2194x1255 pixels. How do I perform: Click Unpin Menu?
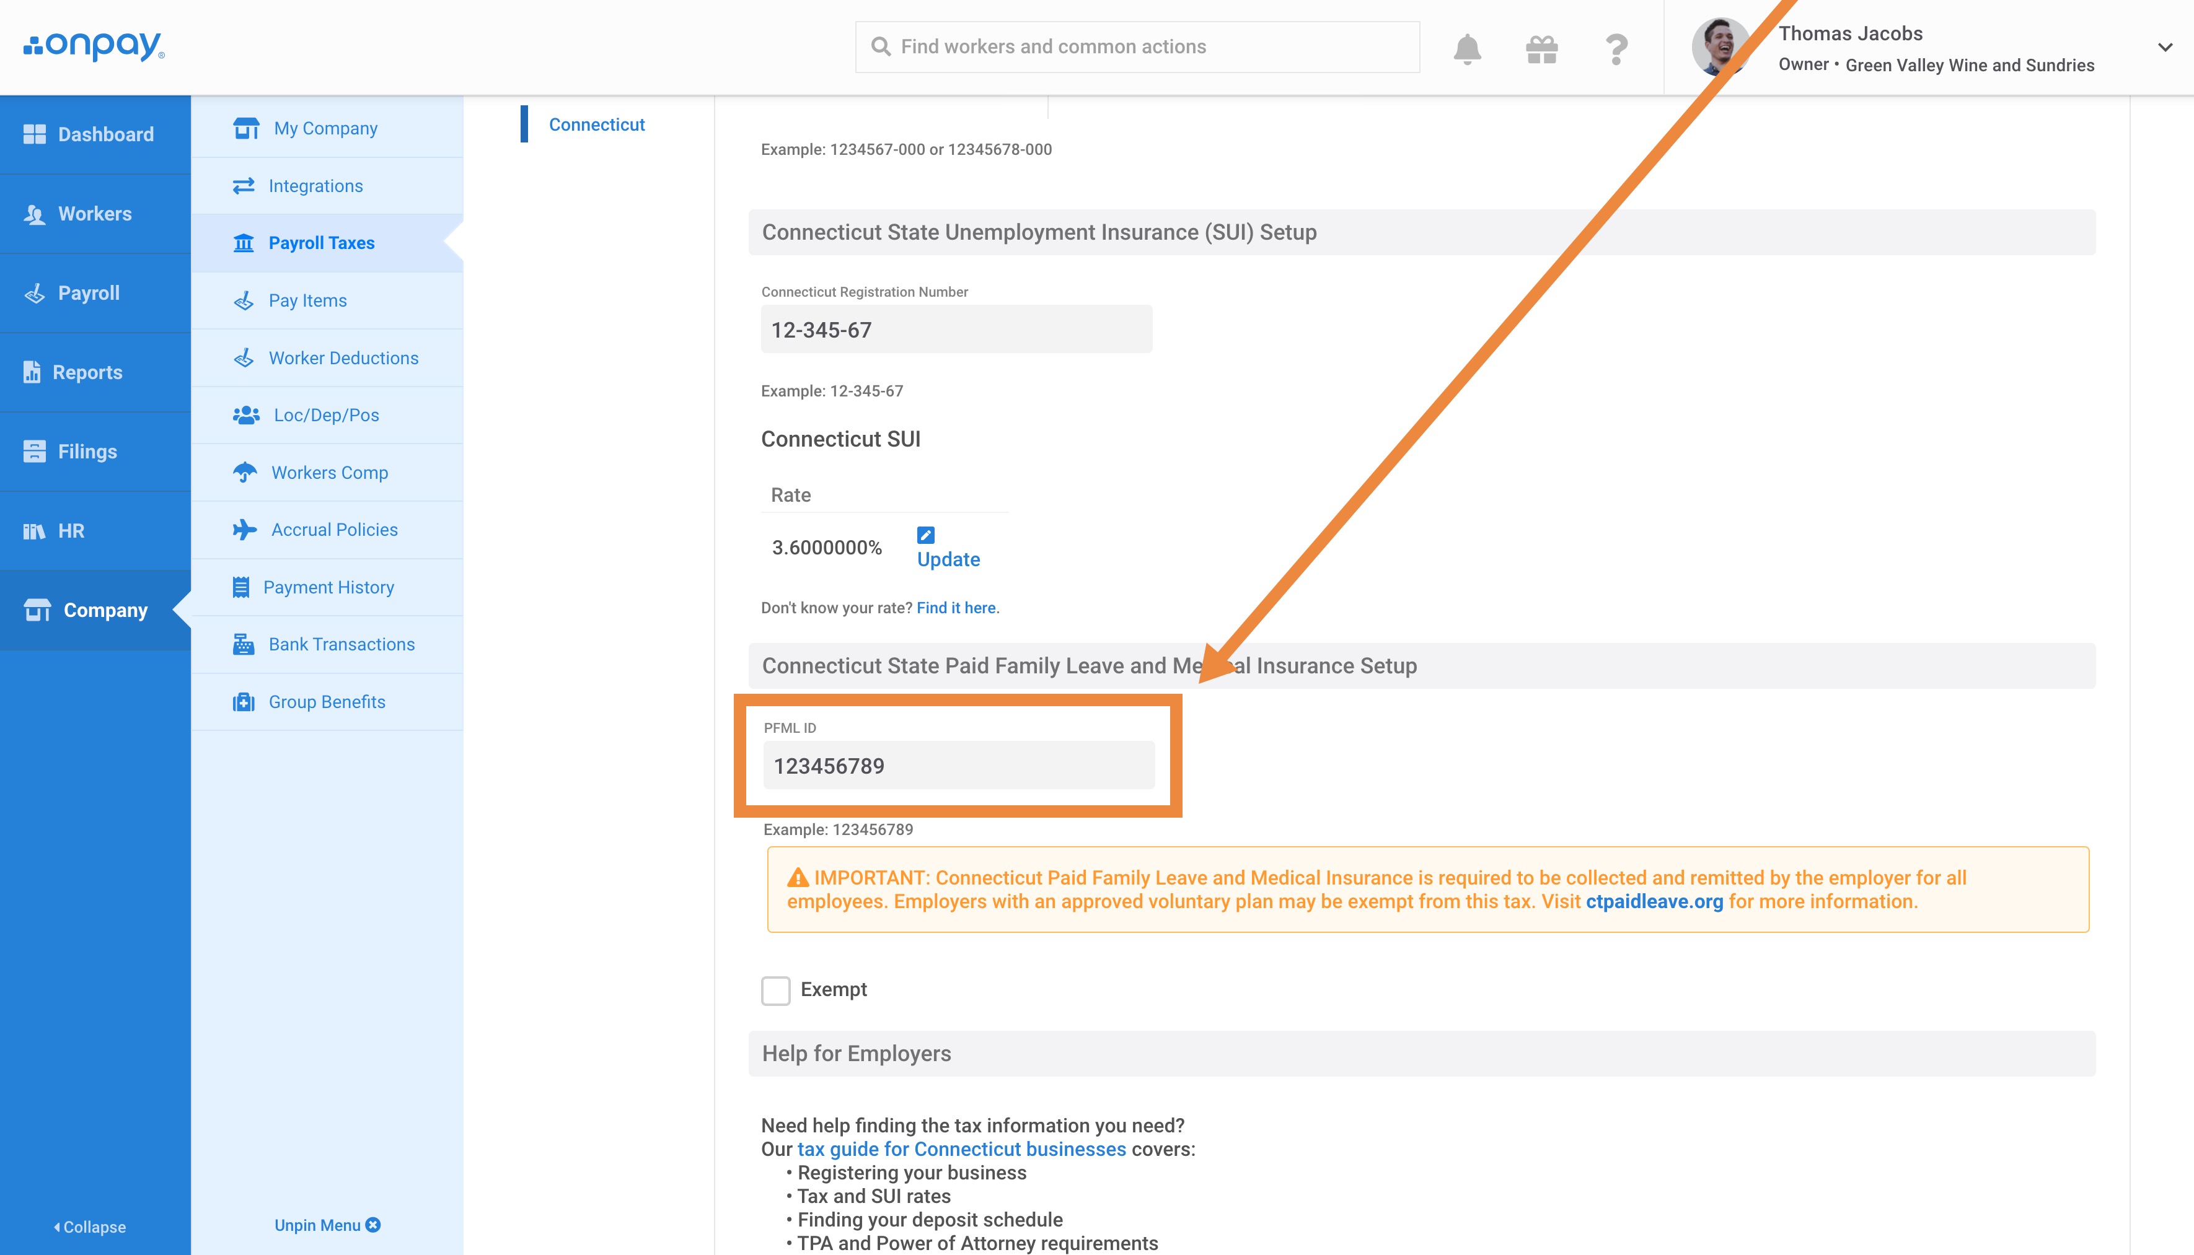327,1225
